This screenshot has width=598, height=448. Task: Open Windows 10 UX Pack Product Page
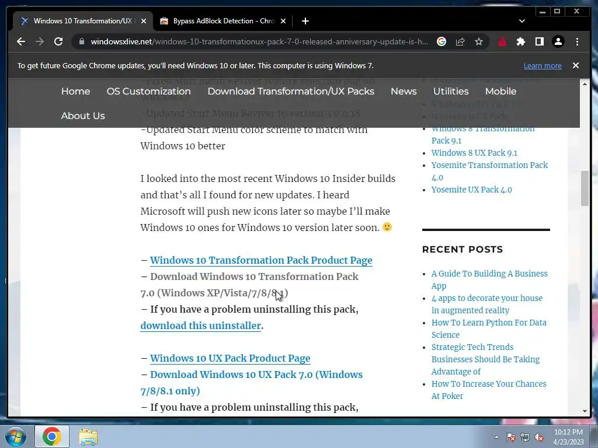point(230,358)
